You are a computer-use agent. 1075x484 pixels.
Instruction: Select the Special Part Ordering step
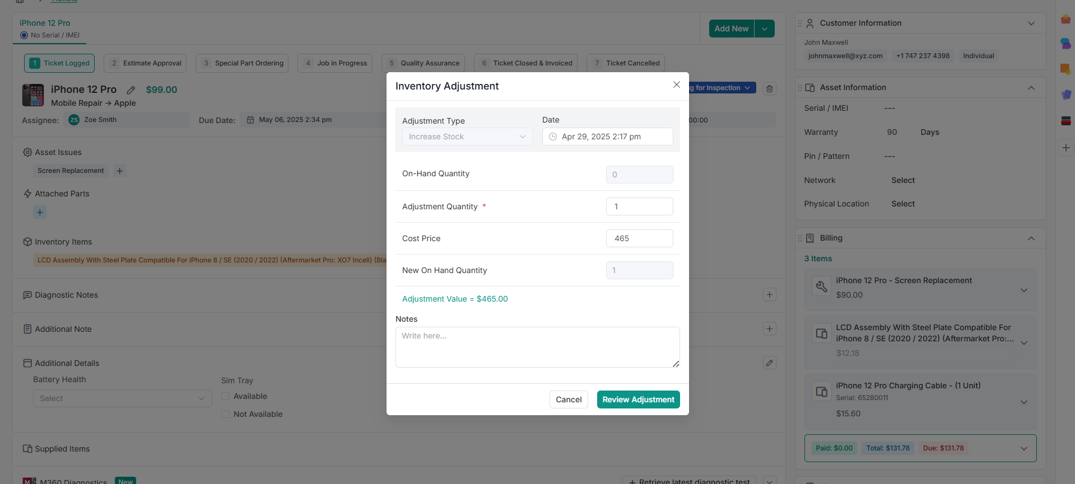coord(242,63)
